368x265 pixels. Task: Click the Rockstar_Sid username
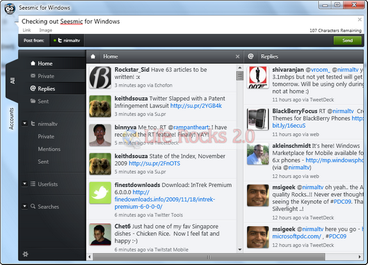(x=132, y=70)
